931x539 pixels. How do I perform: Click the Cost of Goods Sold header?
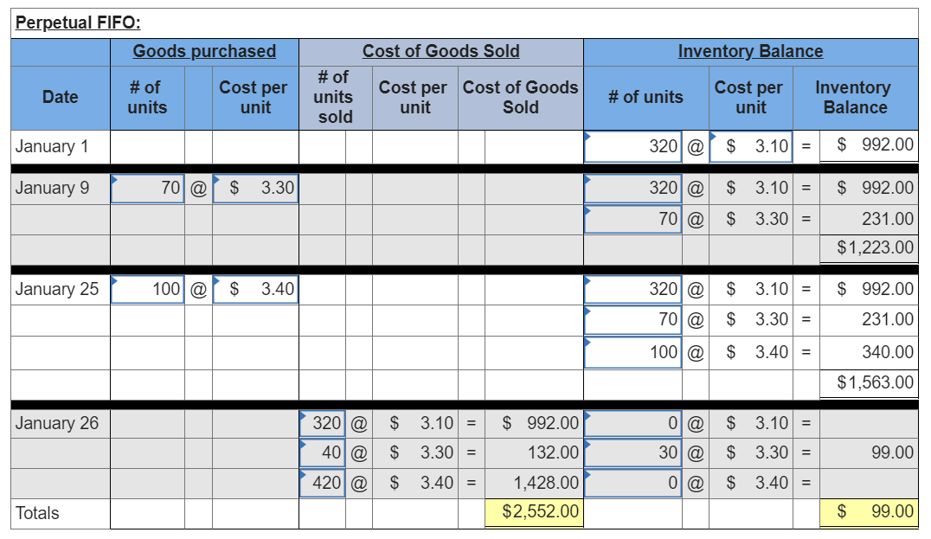(442, 52)
